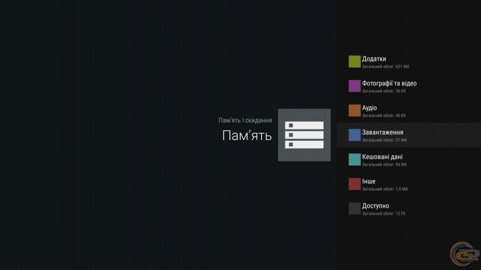481x270 pixels.
Task: Select the Доступно free space entry
Action: coord(376,206)
